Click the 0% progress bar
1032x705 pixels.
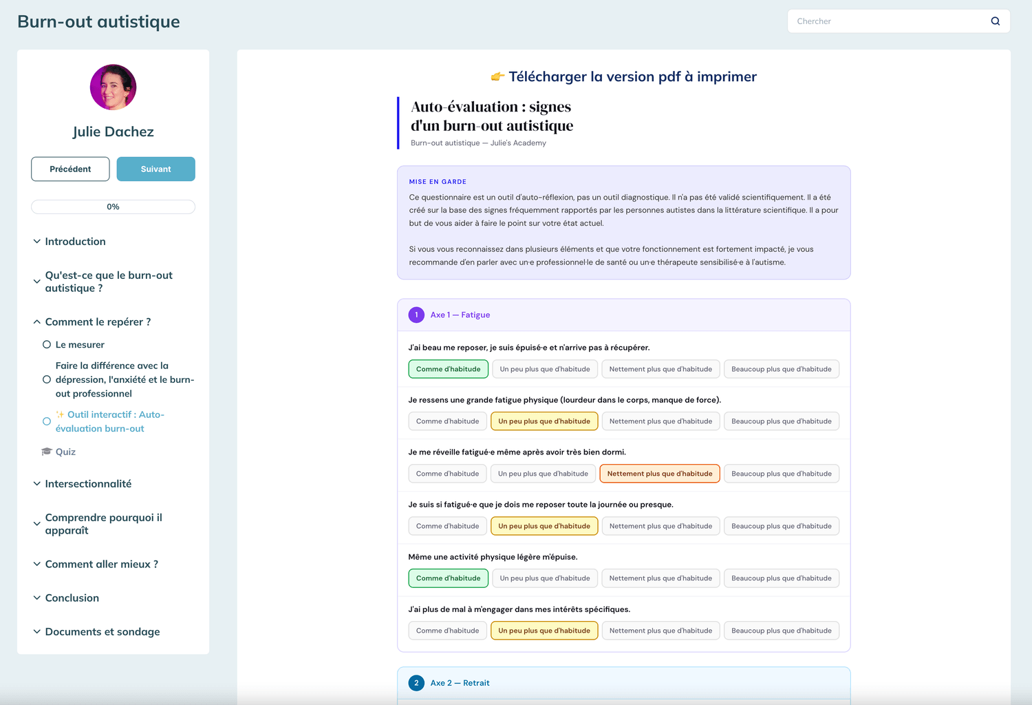pyautogui.click(x=113, y=207)
